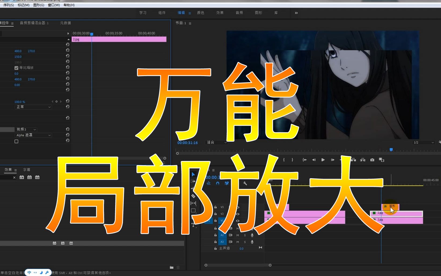Hide track V3 with eye icon

pos(238,207)
